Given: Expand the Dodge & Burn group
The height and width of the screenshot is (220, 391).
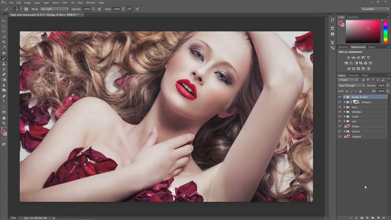Looking at the screenshot, I should click(344, 97).
